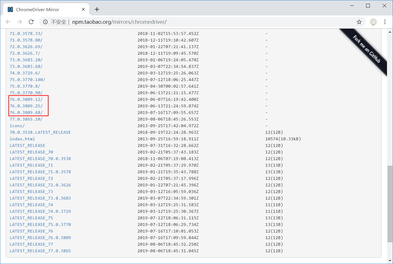Open the LATEST_RELEASE_73 file

point(31,192)
